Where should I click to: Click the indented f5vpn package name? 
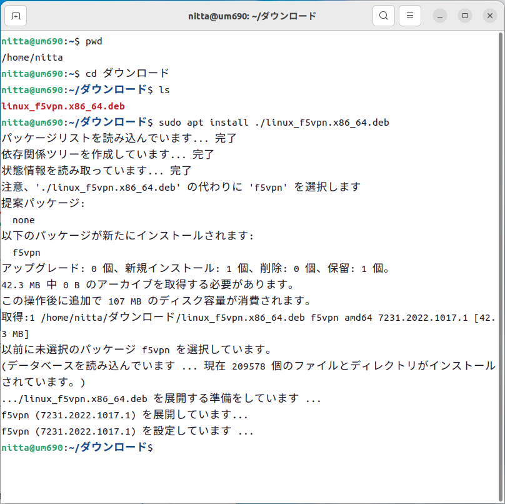(26, 253)
